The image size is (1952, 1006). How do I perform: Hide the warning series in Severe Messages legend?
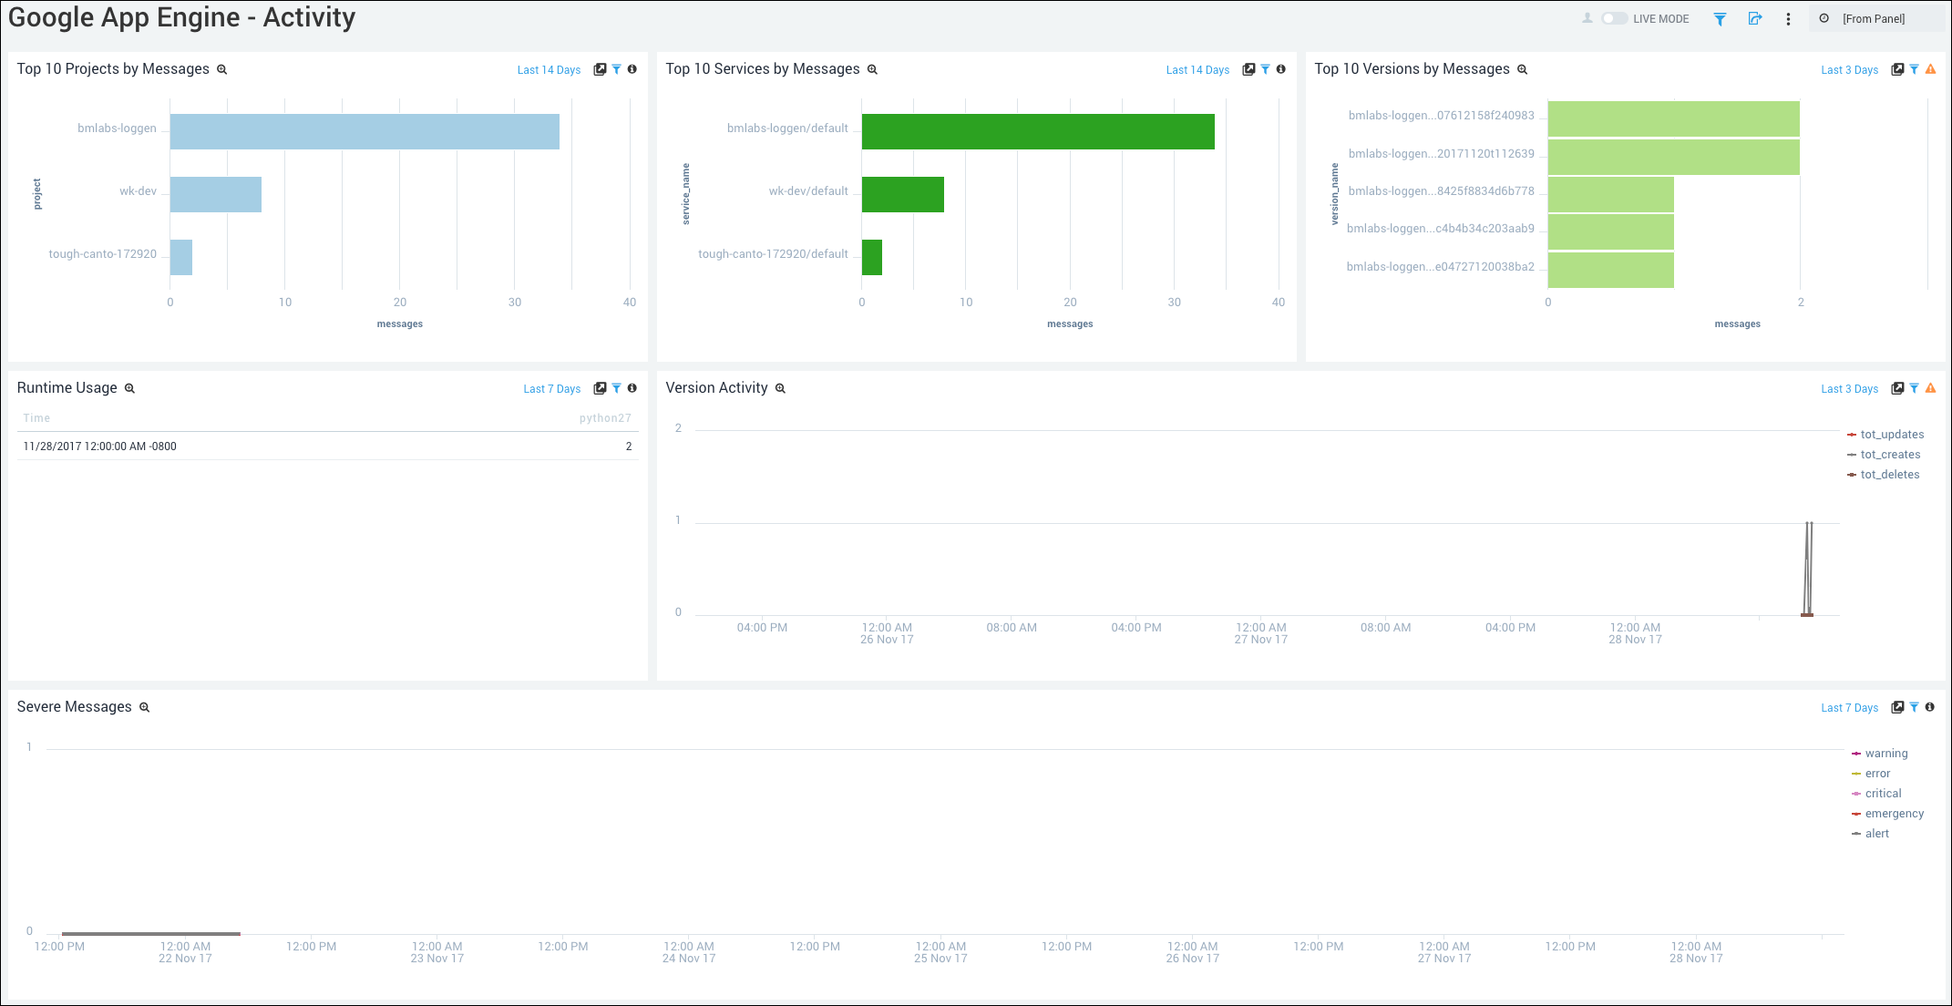pyautogui.click(x=1885, y=754)
